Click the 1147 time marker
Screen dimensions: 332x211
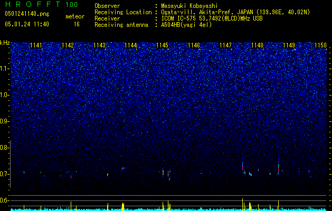(x=226, y=45)
